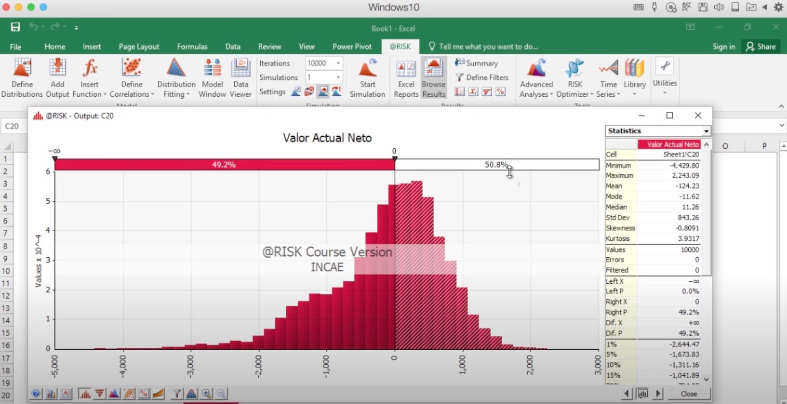
Task: Click Define Filters in the ribbon
Action: click(482, 77)
